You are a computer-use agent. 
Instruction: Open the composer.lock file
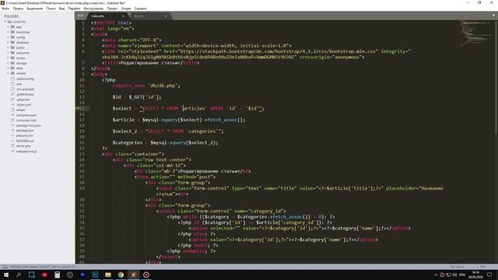tap(26, 120)
